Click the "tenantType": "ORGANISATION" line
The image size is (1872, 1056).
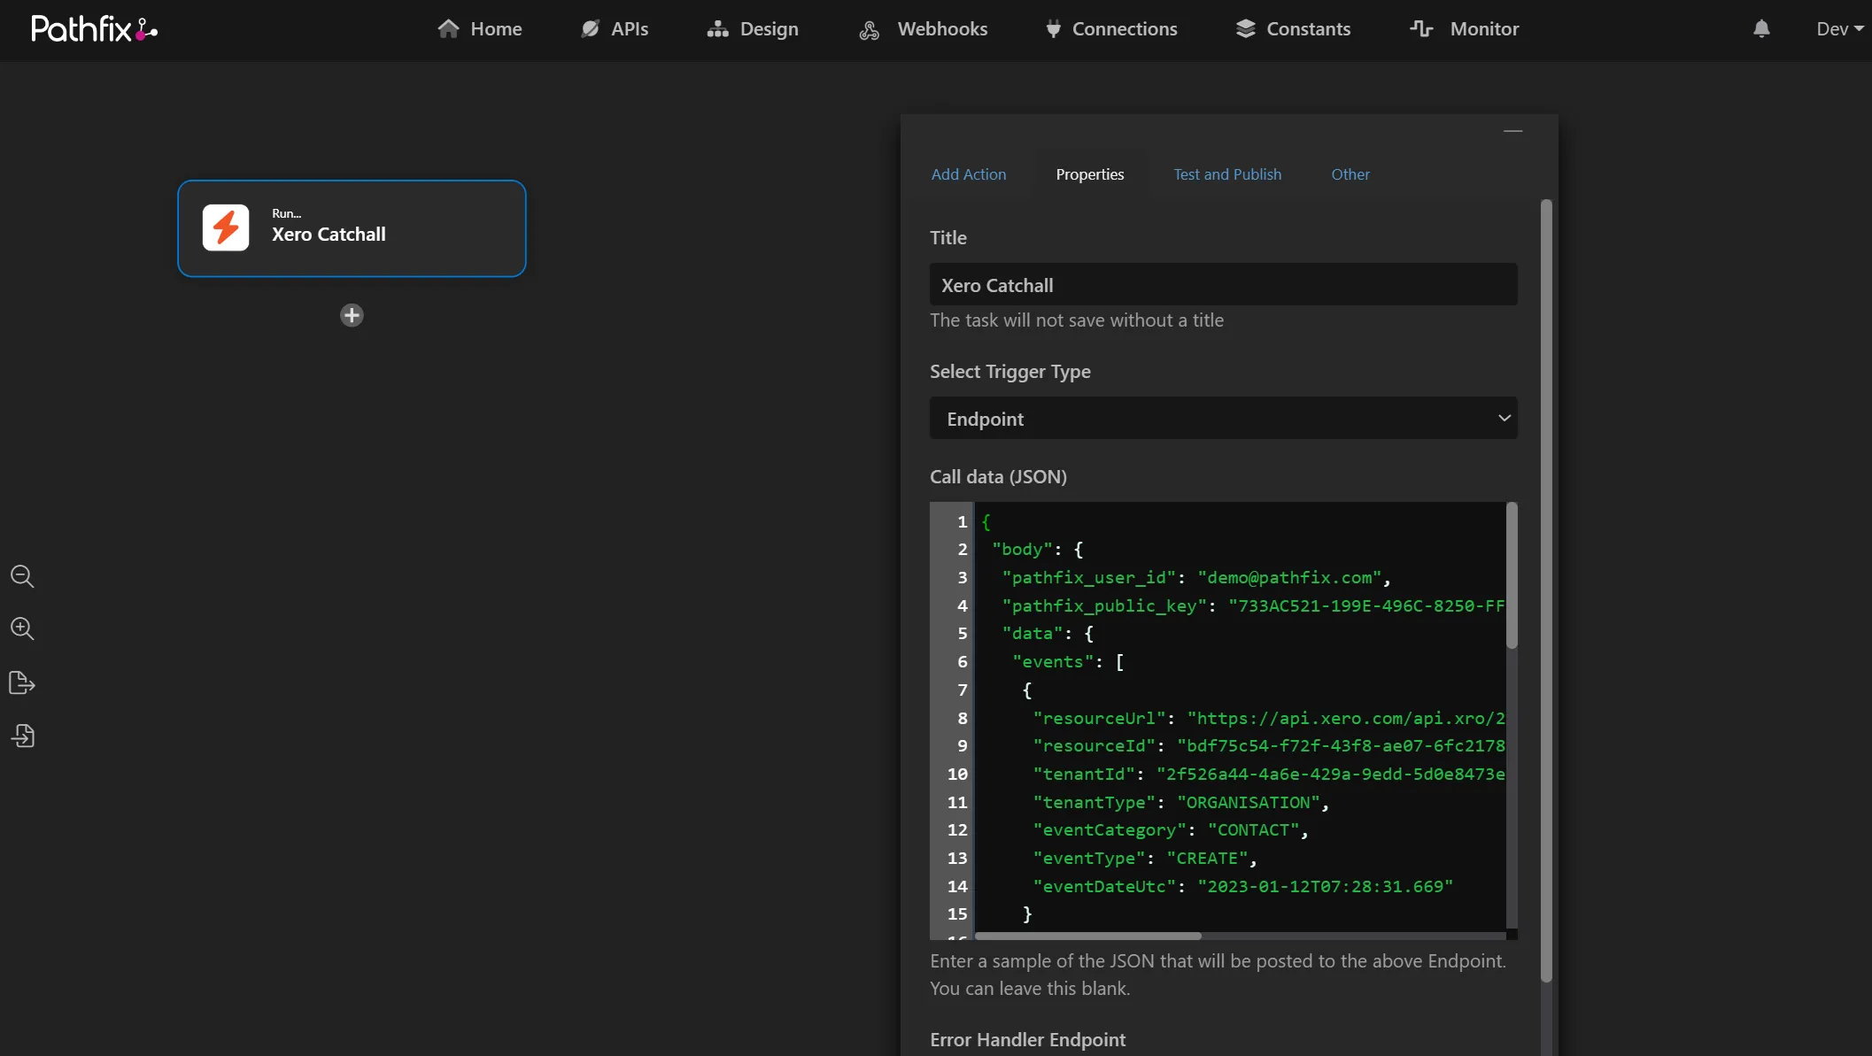pos(1180,803)
